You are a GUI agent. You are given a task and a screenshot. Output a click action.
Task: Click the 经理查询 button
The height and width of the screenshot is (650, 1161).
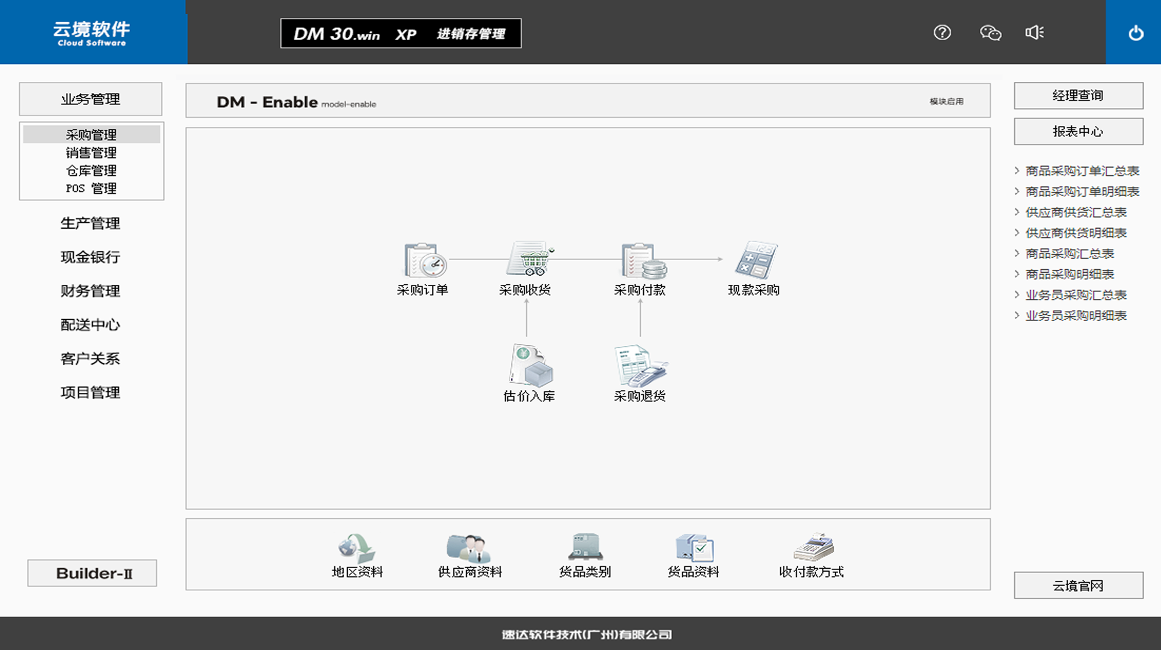click(x=1079, y=96)
